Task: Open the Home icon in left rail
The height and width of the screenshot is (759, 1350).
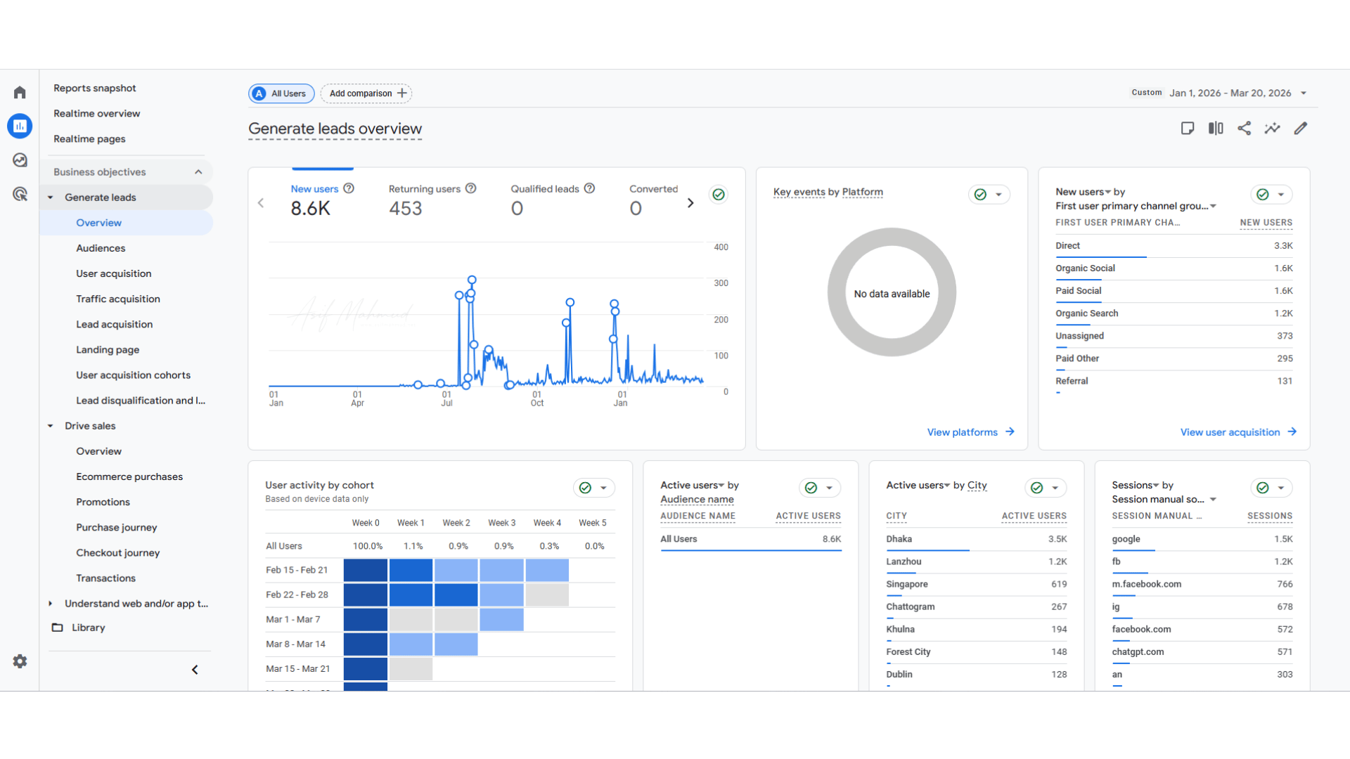Action: pos(20,93)
